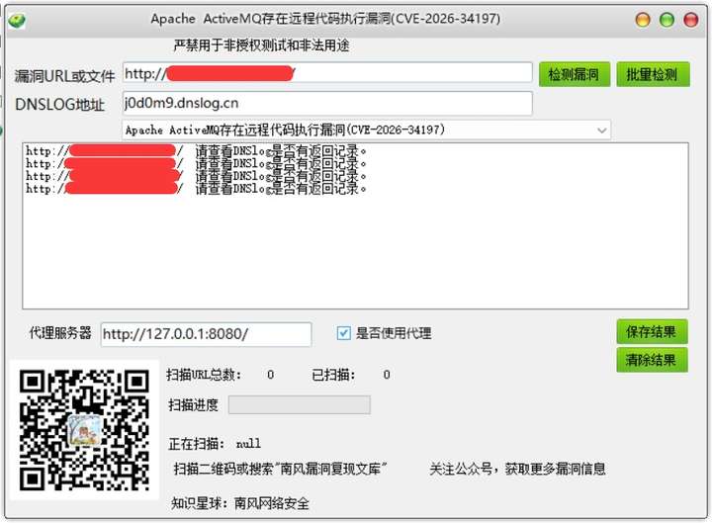The image size is (712, 523).
Task: Click the first result line in output
Action: click(x=196, y=150)
